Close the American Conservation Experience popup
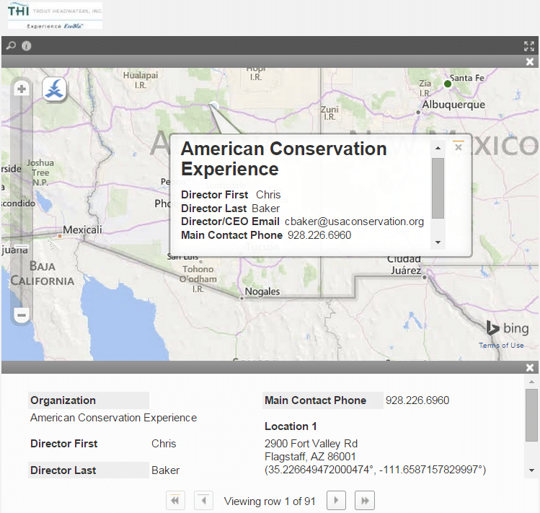The width and height of the screenshot is (540, 513). click(x=459, y=147)
